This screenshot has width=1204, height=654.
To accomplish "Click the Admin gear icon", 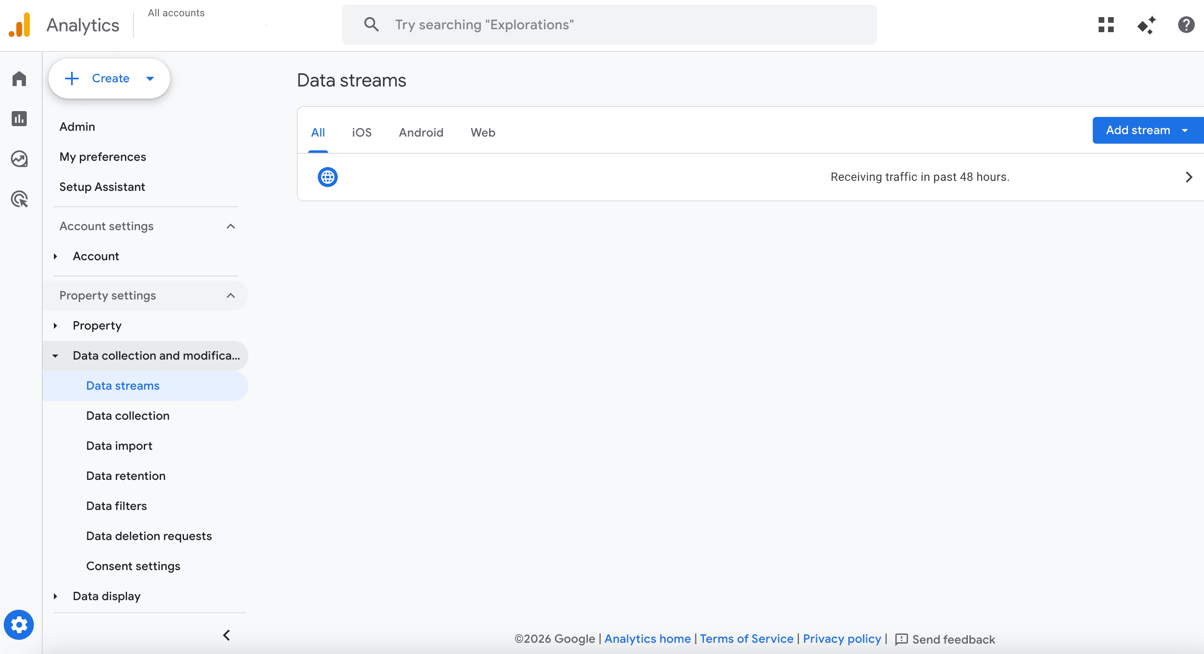I will (x=19, y=625).
